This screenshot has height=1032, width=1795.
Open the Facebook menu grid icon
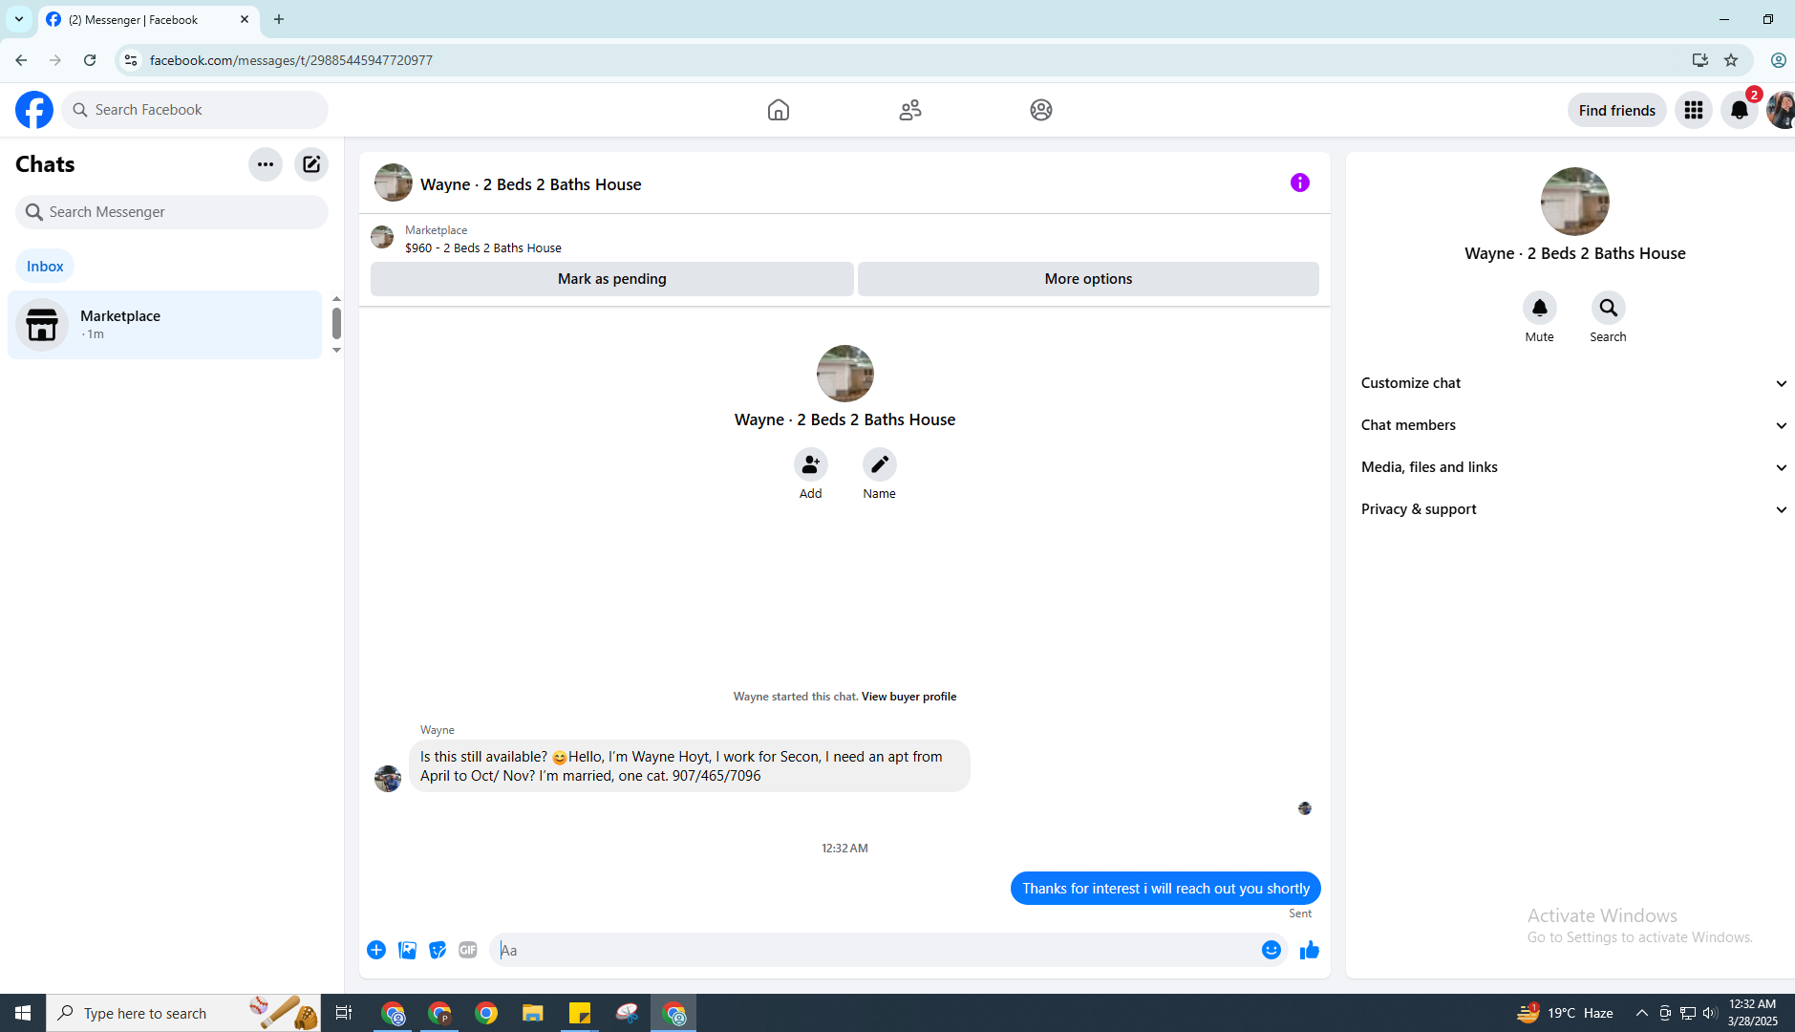(x=1694, y=110)
